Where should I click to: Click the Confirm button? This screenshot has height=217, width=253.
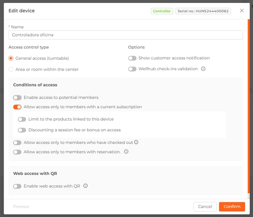232,206
